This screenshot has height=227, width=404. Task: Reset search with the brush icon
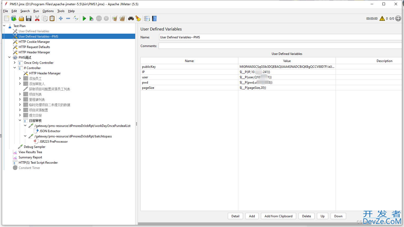click(138, 18)
